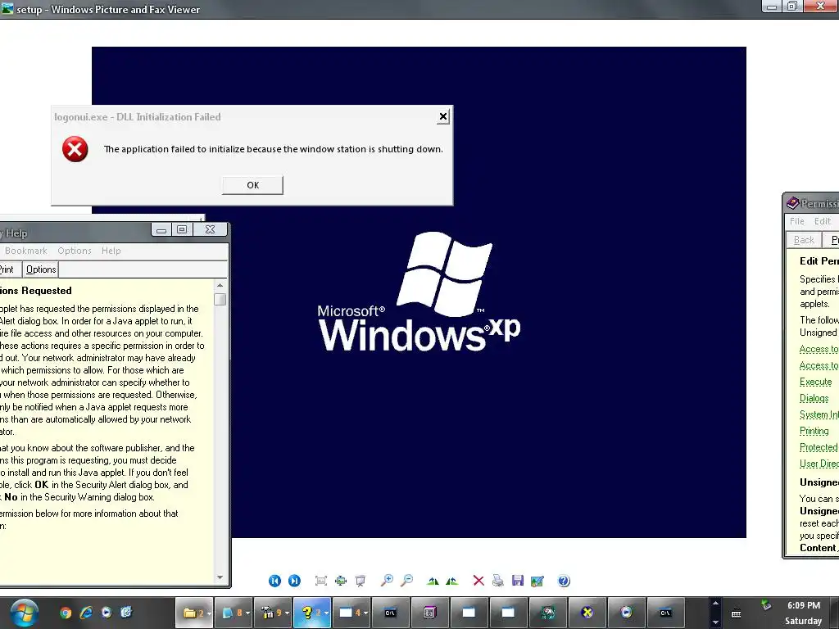Viewport: 839px width, 629px height.
Task: Expand the folder taskbar group with 2 windows
Action: tap(194, 613)
